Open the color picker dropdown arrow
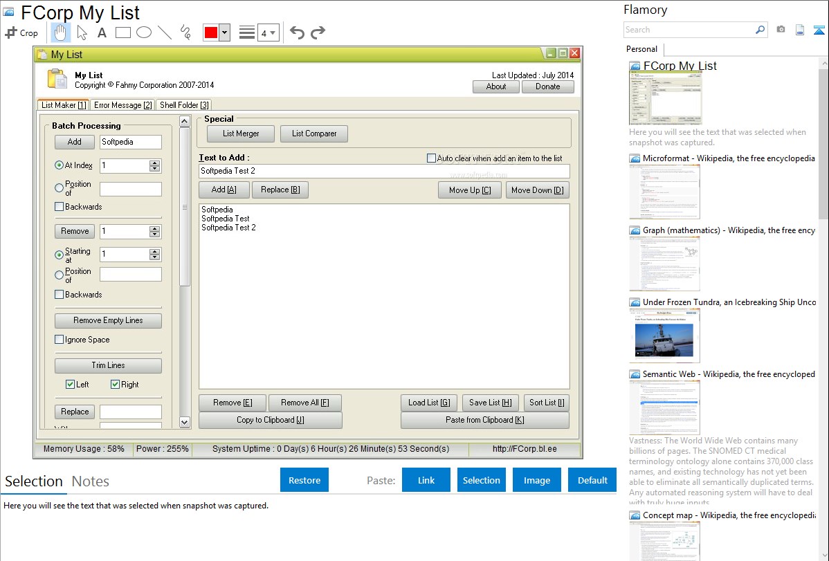Viewport: 829px width, 561px height. 224,33
